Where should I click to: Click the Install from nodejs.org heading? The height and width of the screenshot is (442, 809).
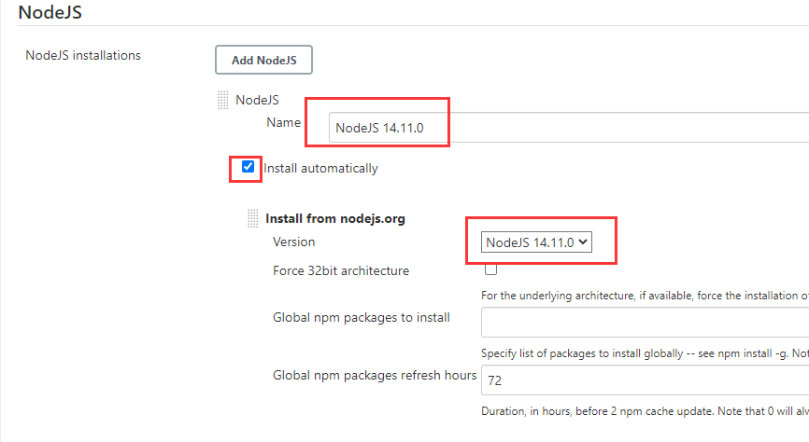coord(335,218)
